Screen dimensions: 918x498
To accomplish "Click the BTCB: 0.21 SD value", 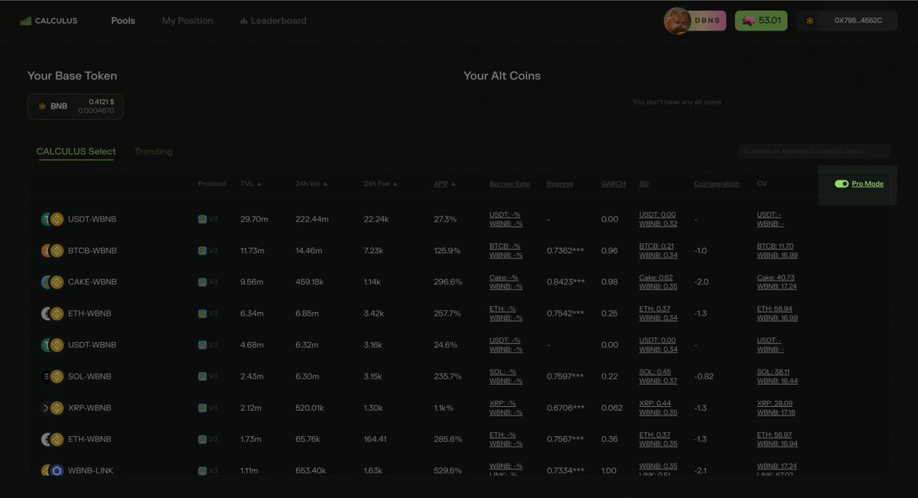I will [656, 246].
